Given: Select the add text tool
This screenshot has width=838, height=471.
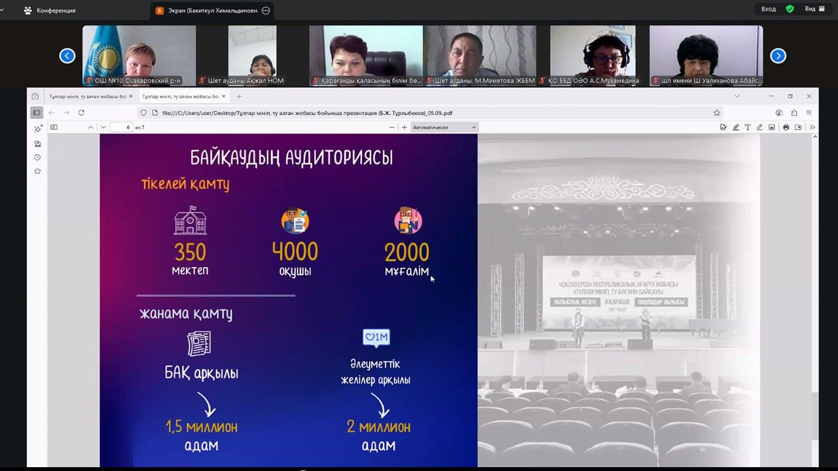Looking at the screenshot, I should click(748, 127).
